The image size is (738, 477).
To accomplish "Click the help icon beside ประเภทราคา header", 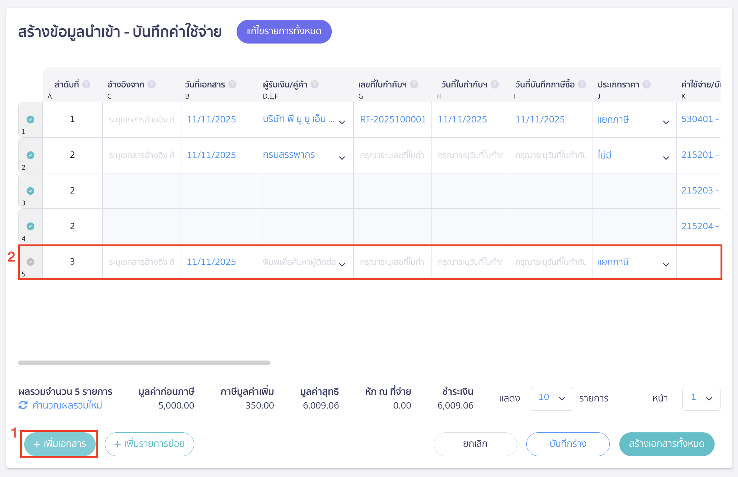I will (646, 84).
